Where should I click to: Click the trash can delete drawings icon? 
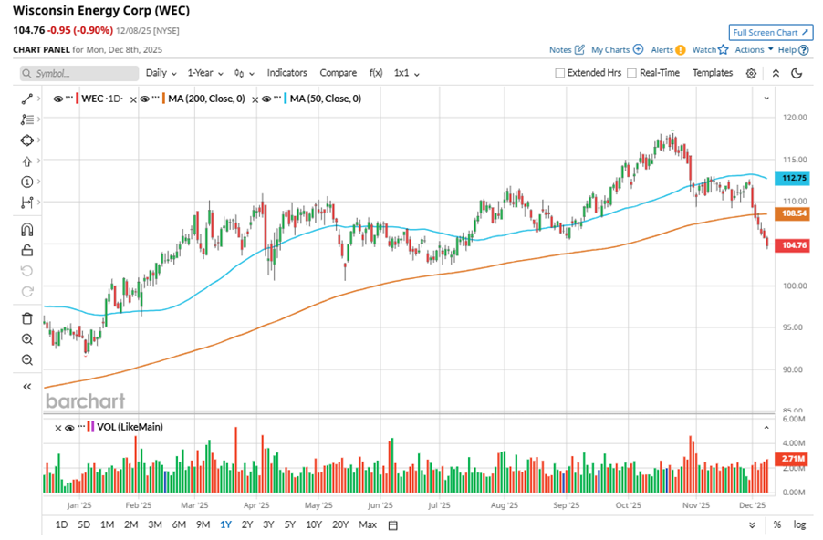click(26, 318)
